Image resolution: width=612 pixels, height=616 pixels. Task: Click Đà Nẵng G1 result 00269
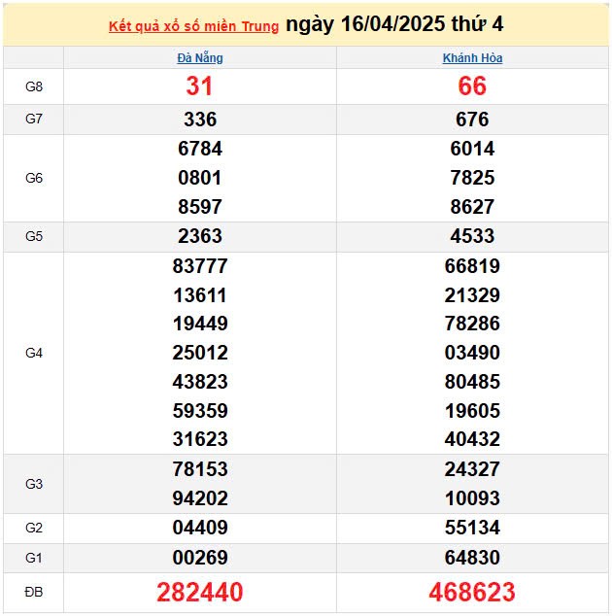tap(200, 557)
